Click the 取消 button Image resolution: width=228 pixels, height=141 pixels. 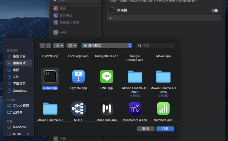click(145, 129)
